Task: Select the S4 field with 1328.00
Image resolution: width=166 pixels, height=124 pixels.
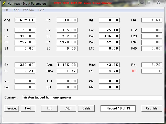Action: tap(67, 42)
